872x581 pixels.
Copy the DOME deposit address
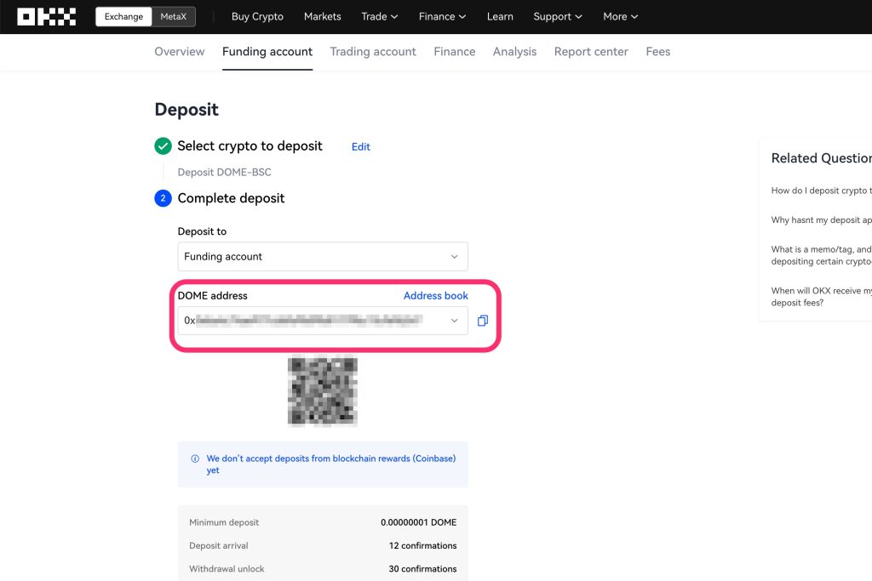click(x=482, y=321)
